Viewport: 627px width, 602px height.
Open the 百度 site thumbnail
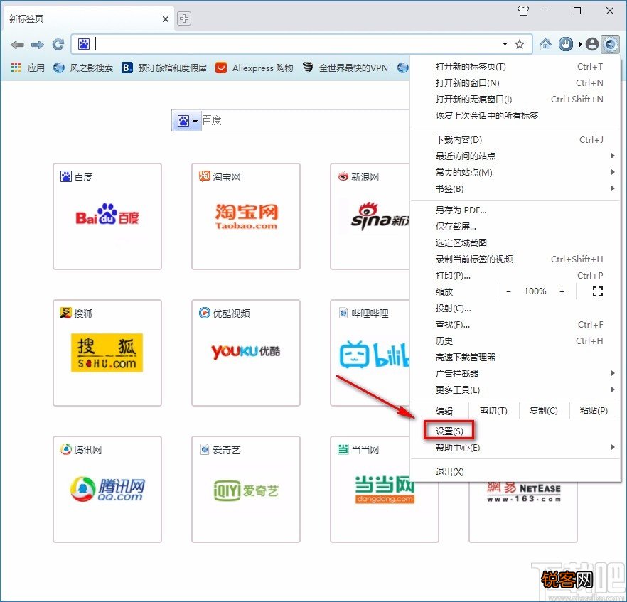click(x=107, y=216)
